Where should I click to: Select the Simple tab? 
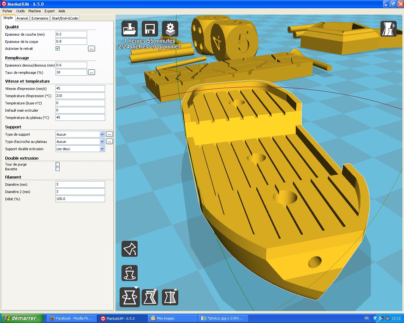coord(8,18)
